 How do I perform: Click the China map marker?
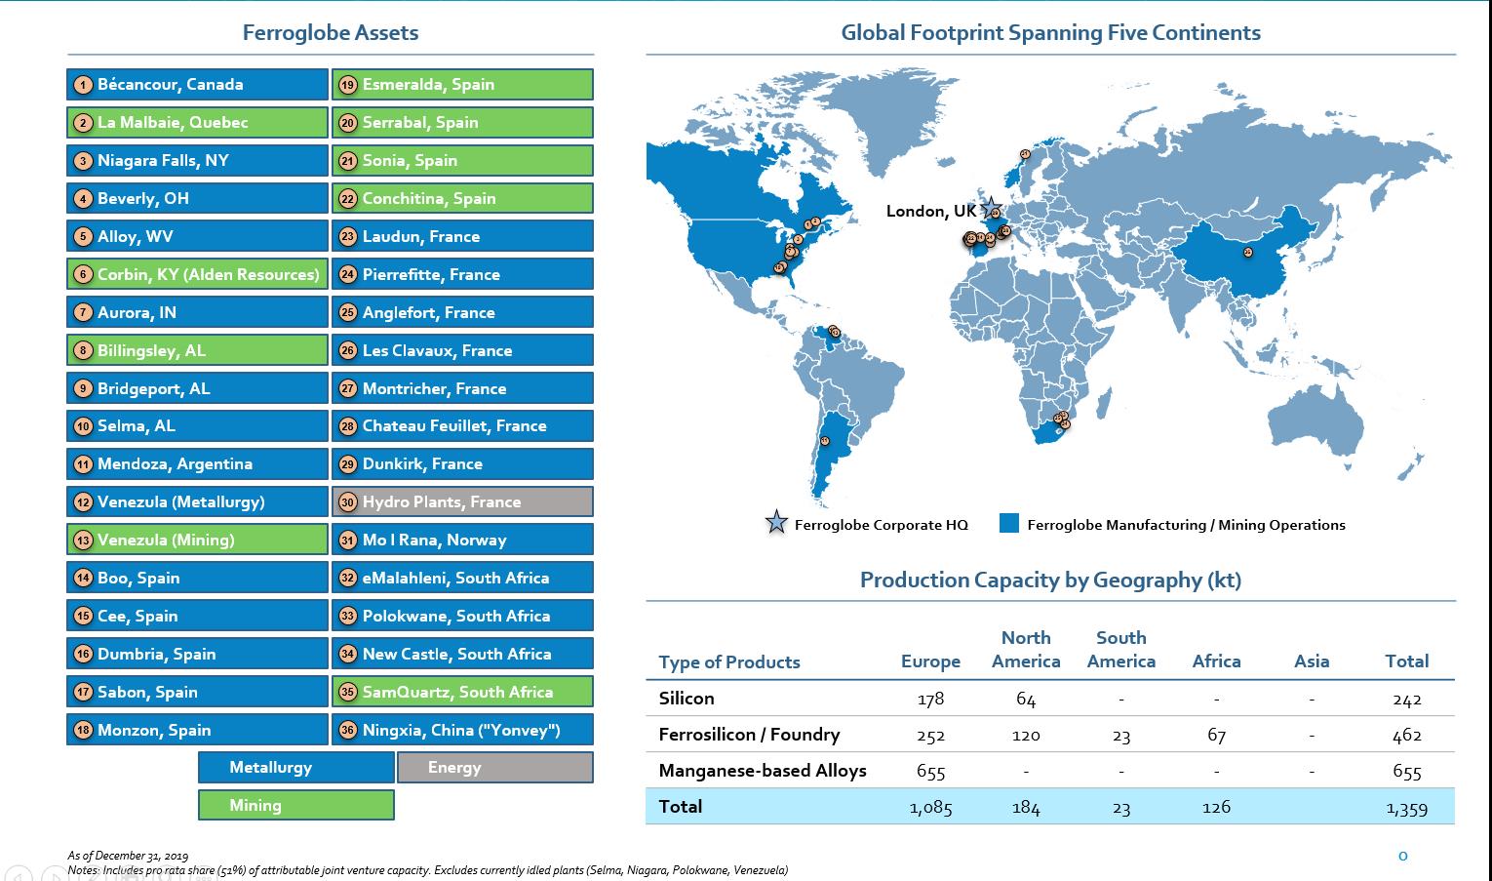1247,253
